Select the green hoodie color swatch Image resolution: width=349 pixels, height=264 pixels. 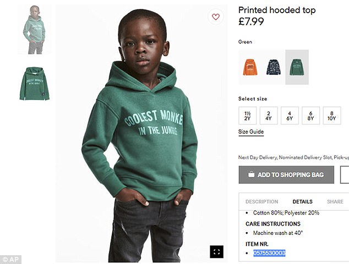pyautogui.click(x=297, y=67)
